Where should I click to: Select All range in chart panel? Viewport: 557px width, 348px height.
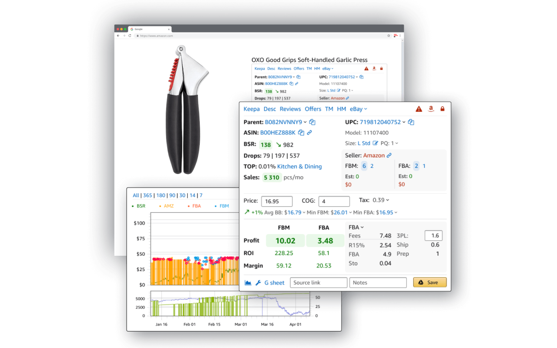(136, 195)
